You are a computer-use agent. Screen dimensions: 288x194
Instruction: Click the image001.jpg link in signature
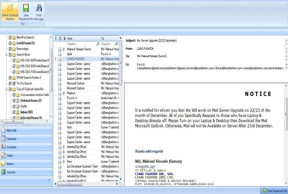tap(145, 167)
